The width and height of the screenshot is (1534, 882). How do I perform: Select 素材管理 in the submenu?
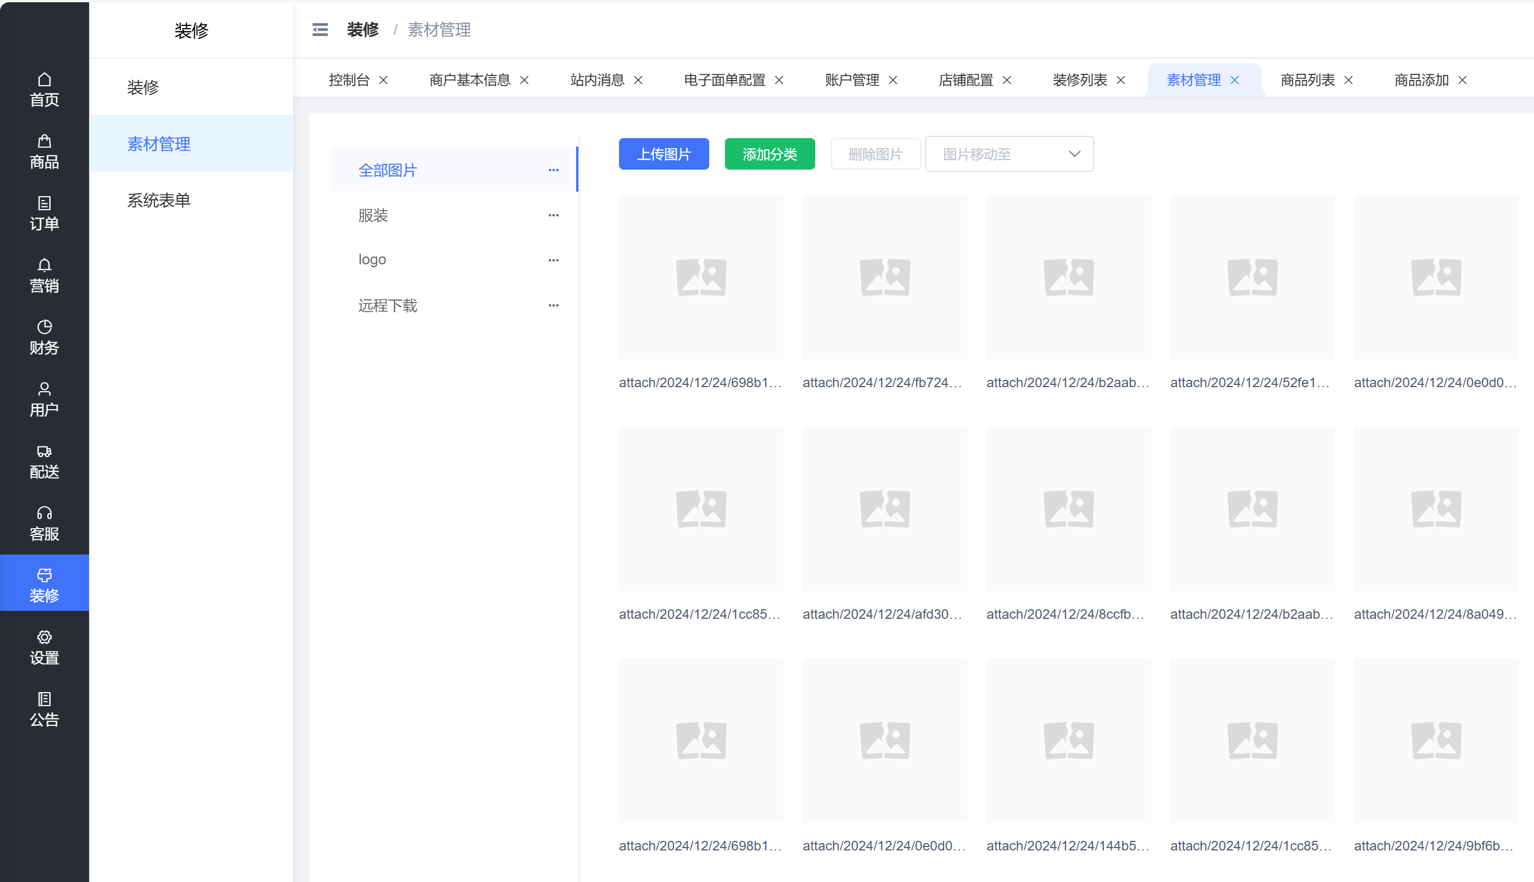[192, 144]
